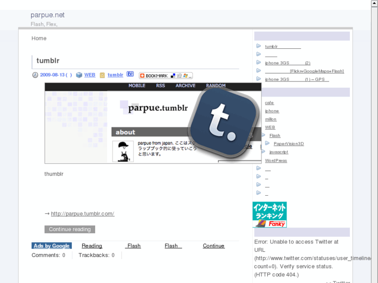Click the Continue reading button

(70, 230)
